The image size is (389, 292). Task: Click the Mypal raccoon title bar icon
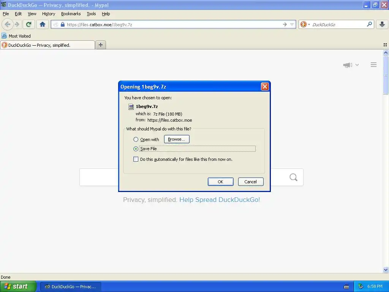(x=3, y=5)
